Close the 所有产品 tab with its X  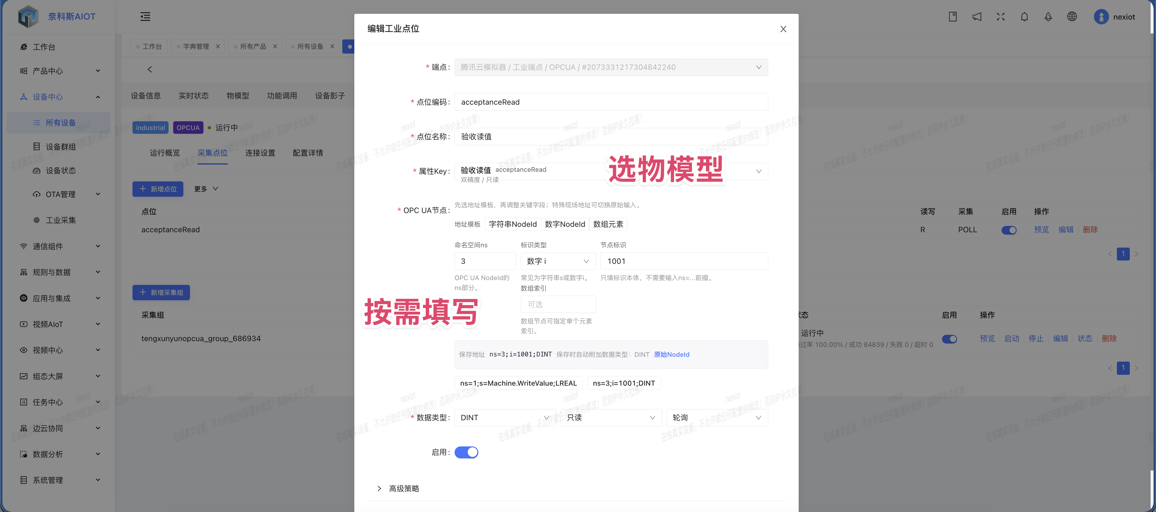point(275,46)
